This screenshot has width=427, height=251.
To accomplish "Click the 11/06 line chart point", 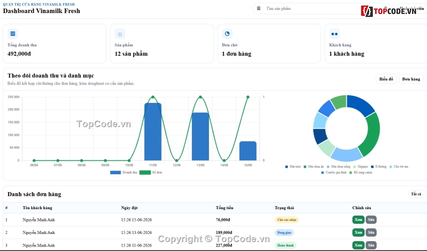I will click(153, 97).
